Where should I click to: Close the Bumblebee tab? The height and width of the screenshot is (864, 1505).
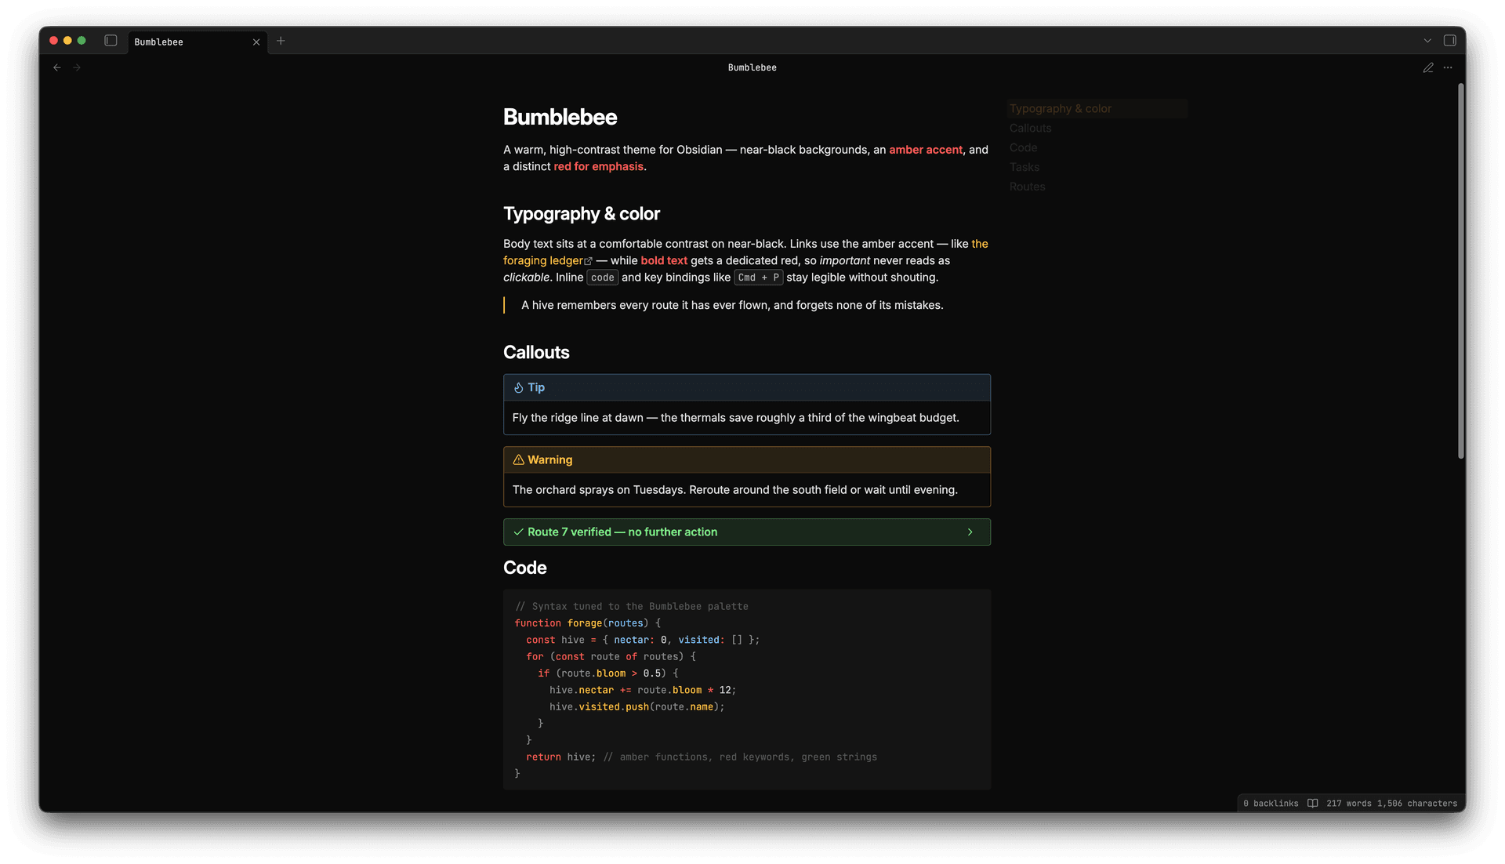256,42
